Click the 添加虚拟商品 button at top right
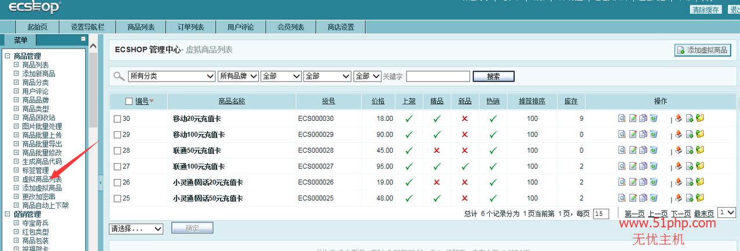740x251 pixels. [x=702, y=50]
